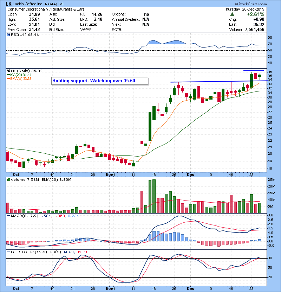
Task: Select the Open value 34.89
Action: pyautogui.click(x=34, y=14)
